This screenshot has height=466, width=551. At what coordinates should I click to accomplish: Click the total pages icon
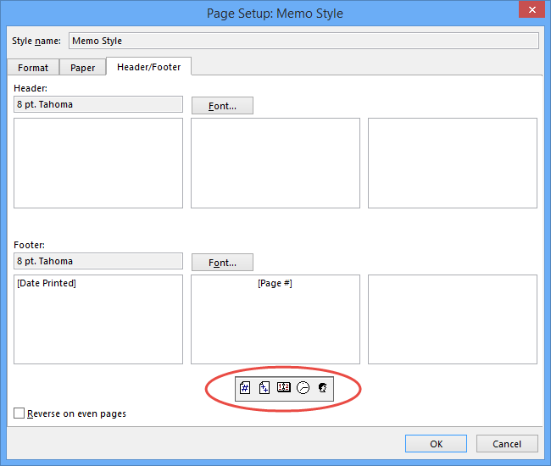pyautogui.click(x=264, y=388)
